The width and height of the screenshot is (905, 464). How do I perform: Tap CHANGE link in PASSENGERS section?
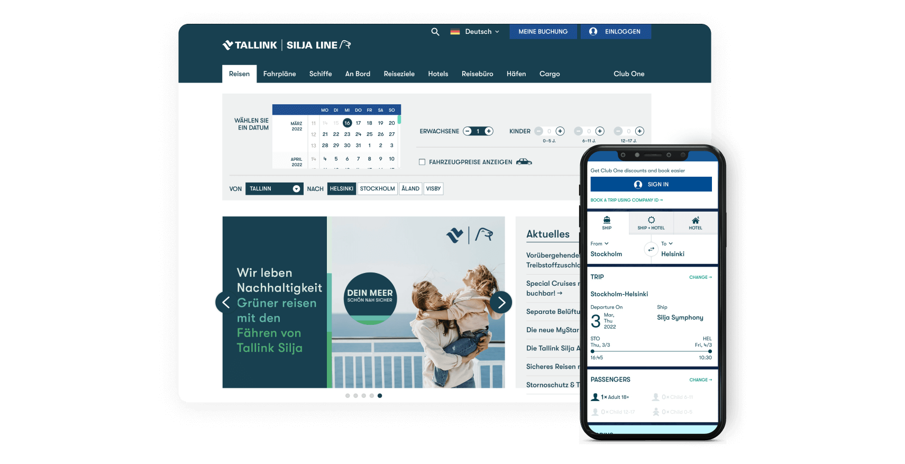[x=700, y=380]
